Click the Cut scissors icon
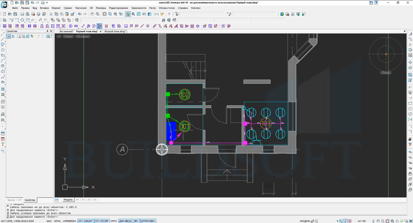Screen dimensions: 413x223 (x=51, y=14)
